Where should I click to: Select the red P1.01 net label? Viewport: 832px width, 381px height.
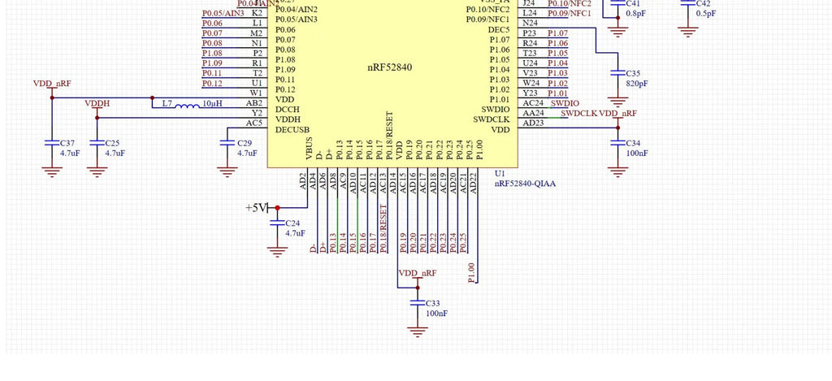[x=557, y=93]
